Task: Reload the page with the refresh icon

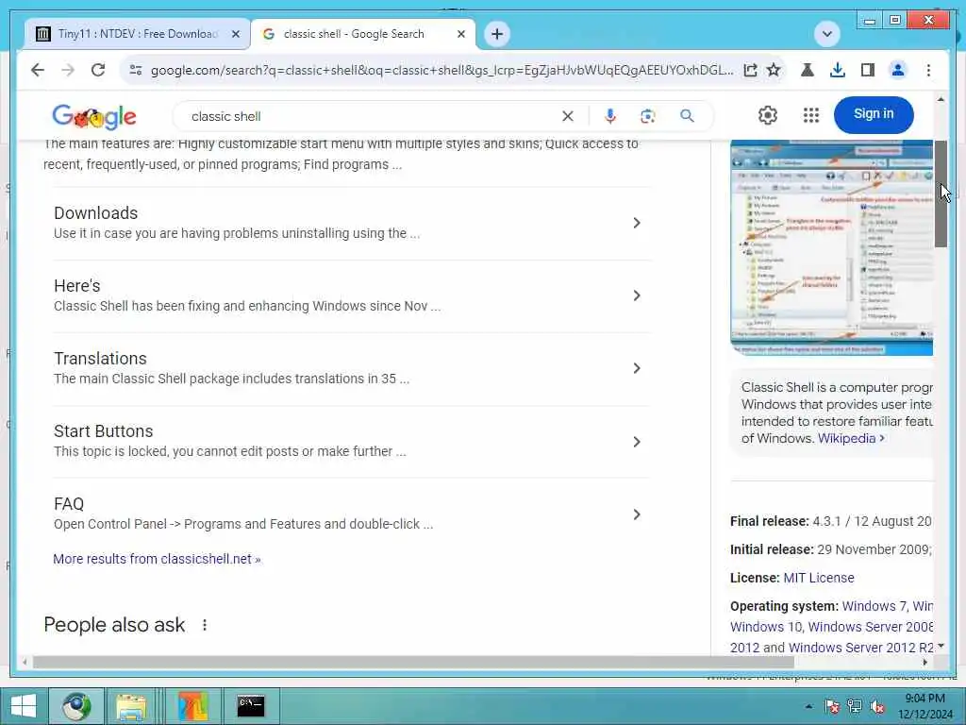Action: pyautogui.click(x=98, y=70)
